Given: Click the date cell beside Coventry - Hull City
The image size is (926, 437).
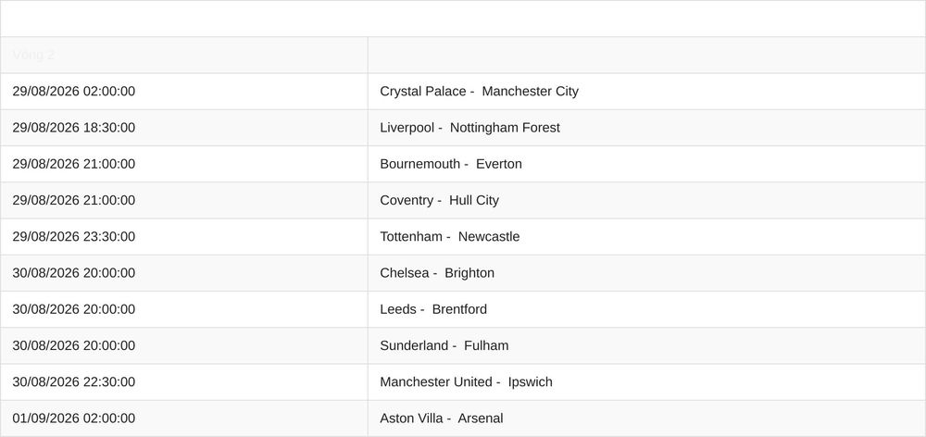Looking at the screenshot, I should pos(74,200).
